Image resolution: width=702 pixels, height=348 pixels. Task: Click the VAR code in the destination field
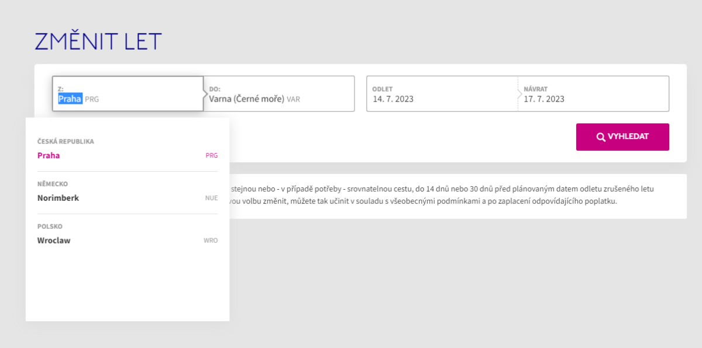click(293, 100)
